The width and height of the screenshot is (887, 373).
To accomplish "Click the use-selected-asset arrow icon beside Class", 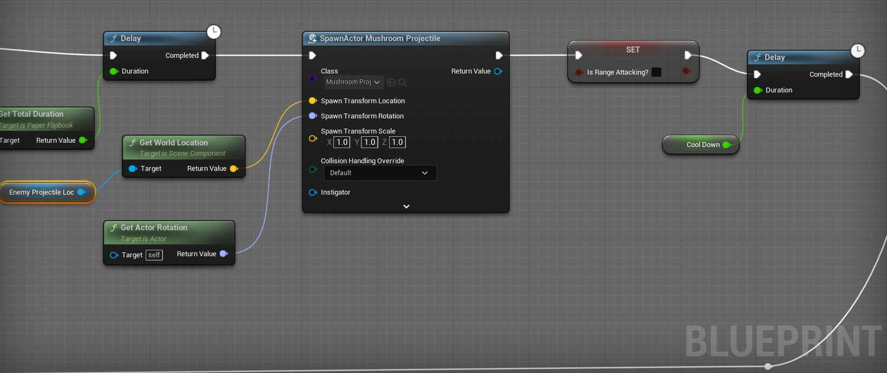I will (391, 82).
